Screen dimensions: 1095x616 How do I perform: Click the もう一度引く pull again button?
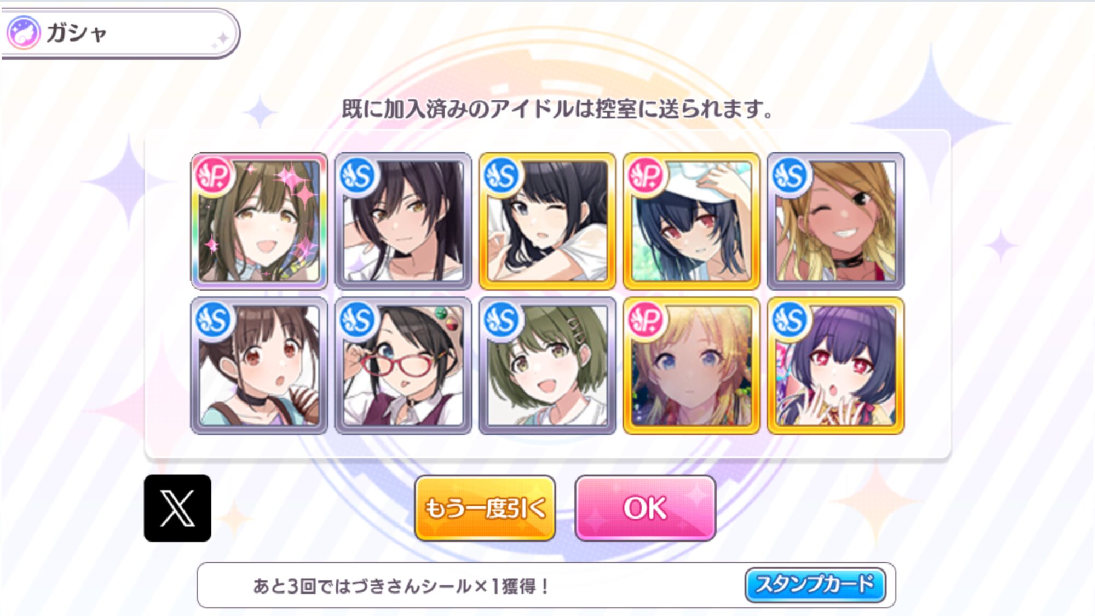485,508
